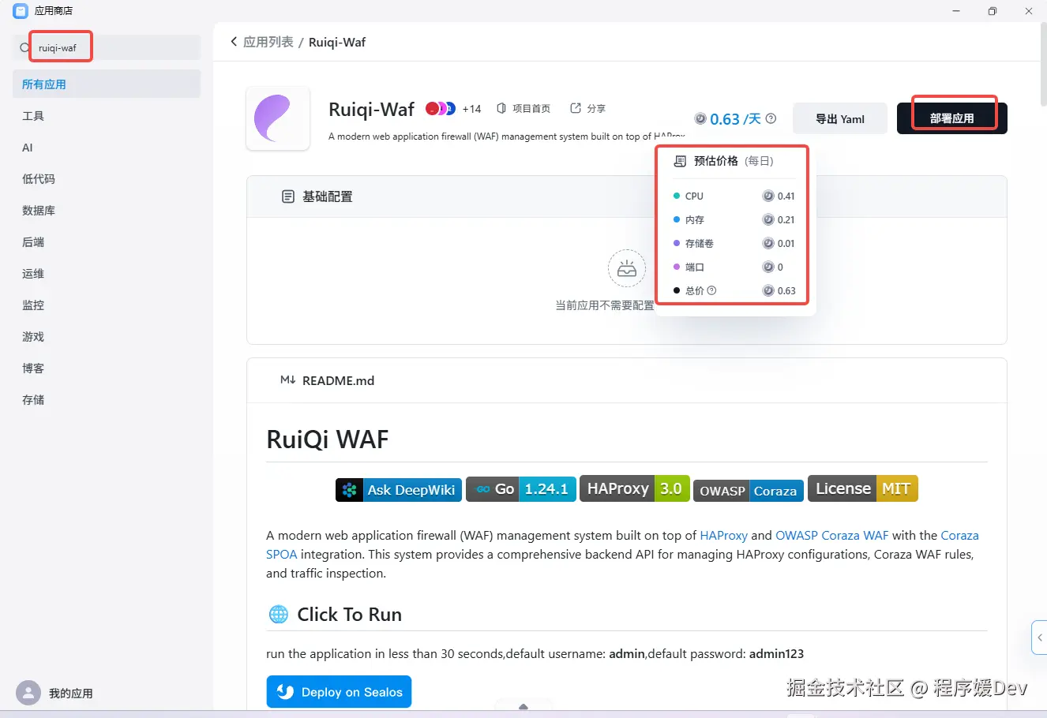Screen dimensions: 1047x718
Task: Click the 内存 price row
Action: pyautogui.click(x=734, y=219)
